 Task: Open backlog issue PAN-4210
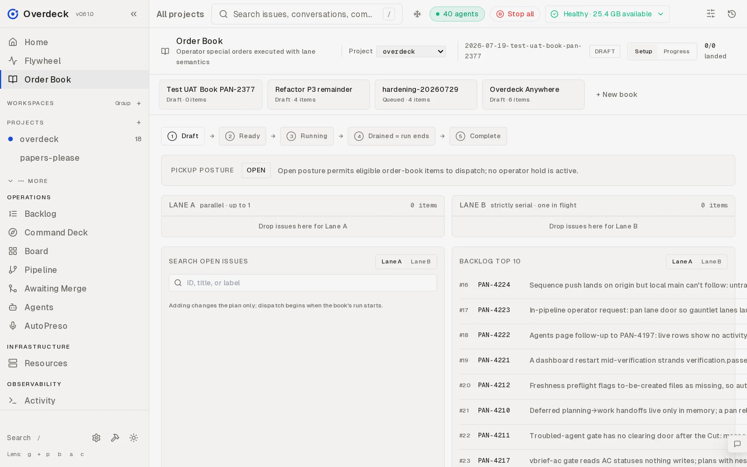coord(603,411)
